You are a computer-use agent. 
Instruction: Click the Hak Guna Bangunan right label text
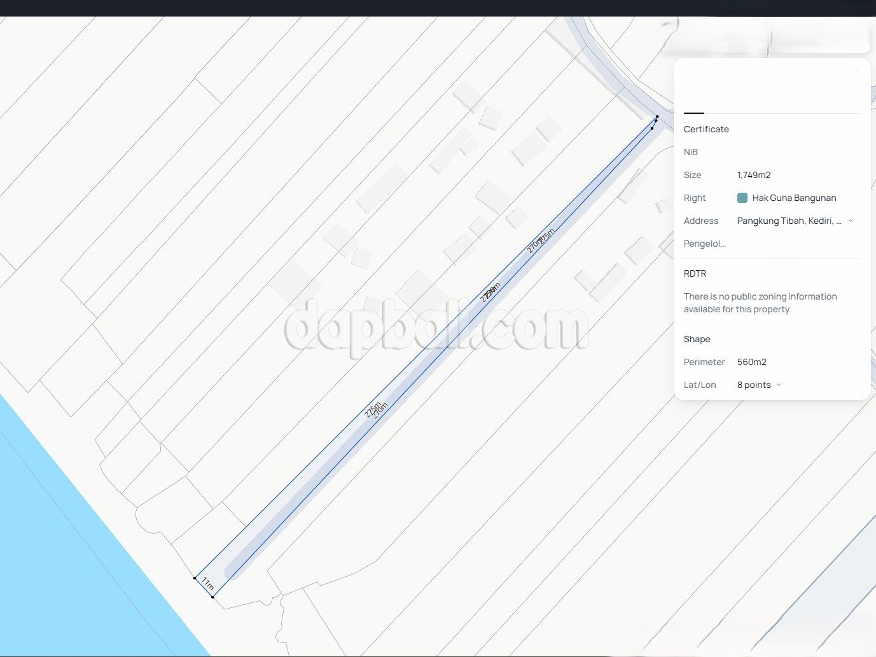tap(794, 198)
